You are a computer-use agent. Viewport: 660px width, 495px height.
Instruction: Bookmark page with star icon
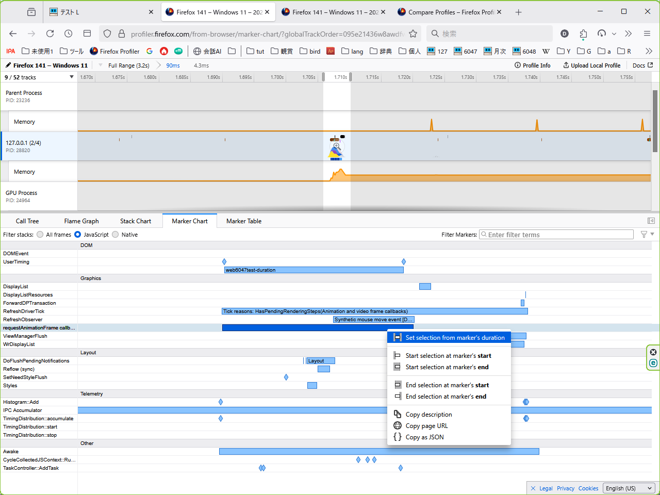(x=413, y=34)
